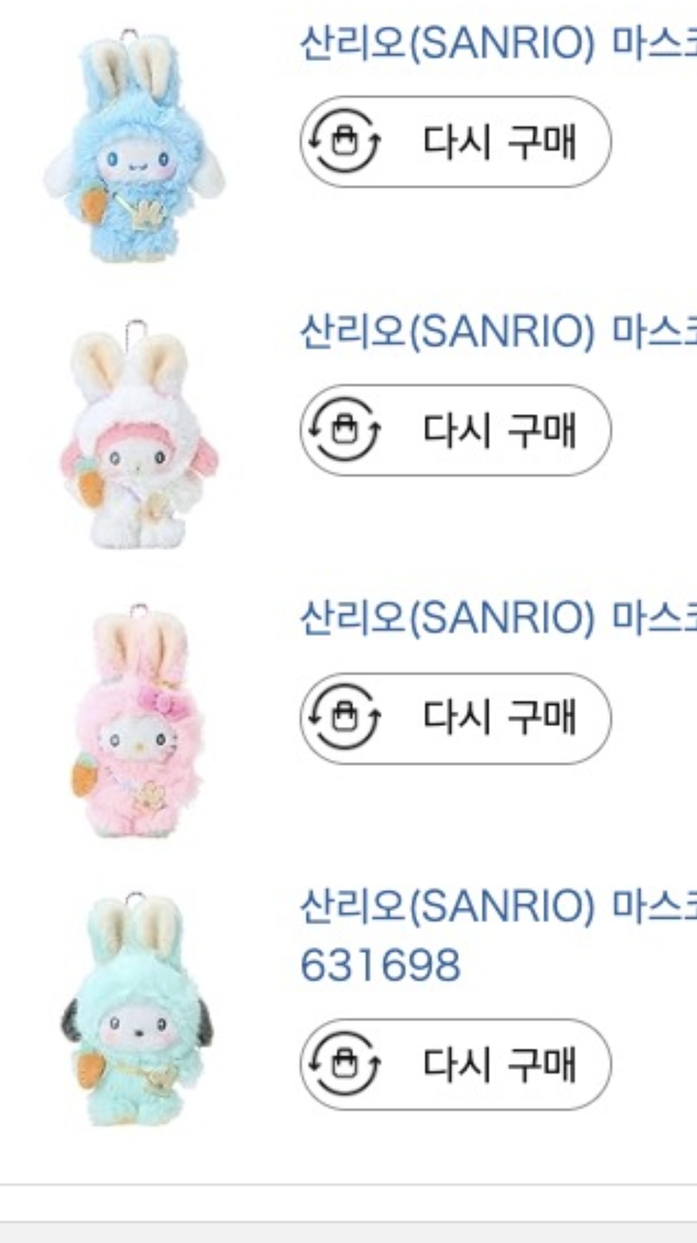The width and height of the screenshot is (697, 1243).
Task: Click the carrot on the Cinnamoroll plush photo
Action: click(94, 202)
